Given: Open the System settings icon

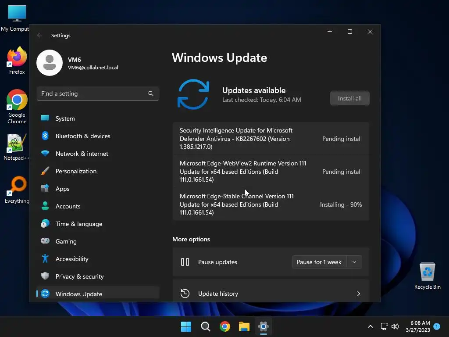Looking at the screenshot, I should (45, 118).
